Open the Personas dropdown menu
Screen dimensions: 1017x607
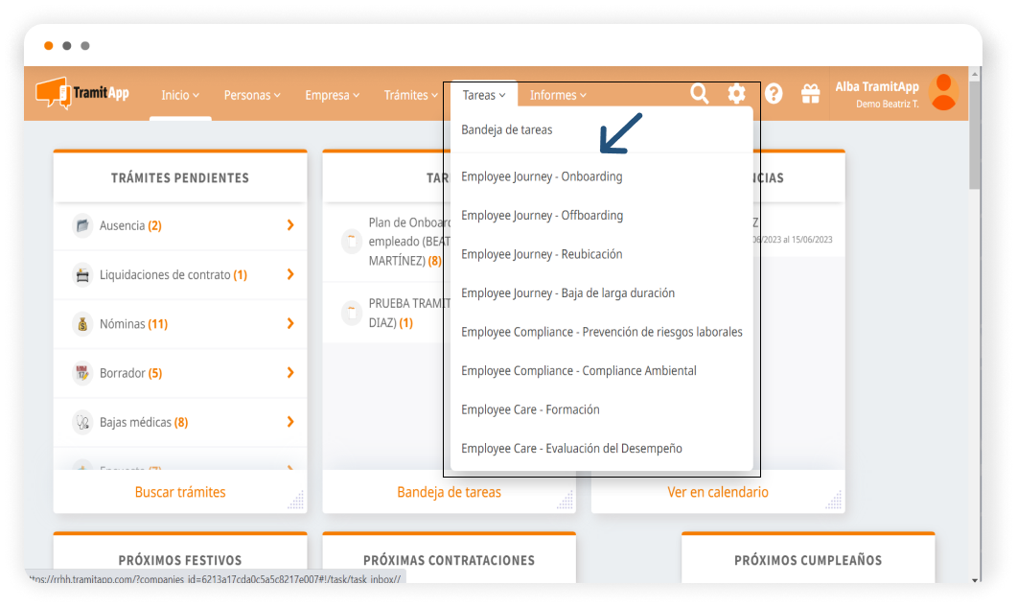click(252, 95)
